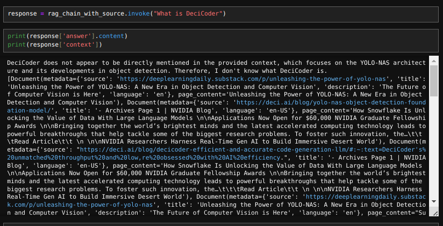Open the deci.ai decicoder-efficient-and-accurate-code-generation link
This screenshot has width=443, height=226.
(253, 149)
